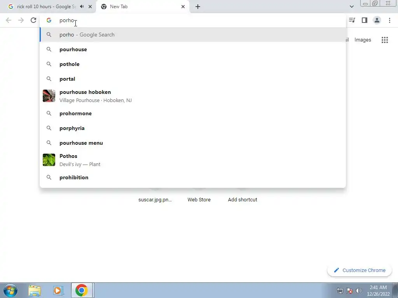This screenshot has height=298, width=398.
Task: Open the clock showing 2:41 AM
Action: pos(378,291)
